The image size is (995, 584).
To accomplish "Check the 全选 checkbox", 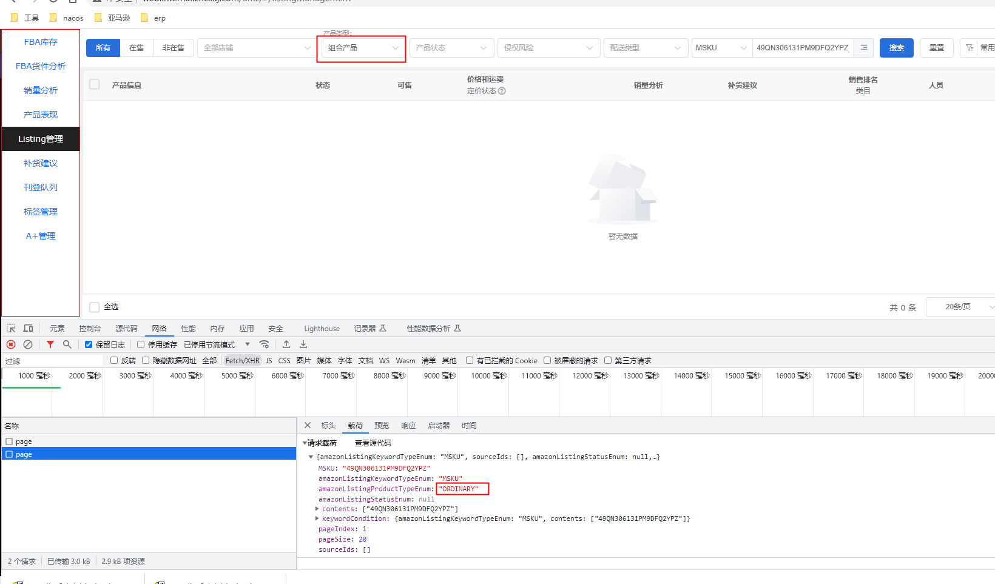I will coord(95,307).
